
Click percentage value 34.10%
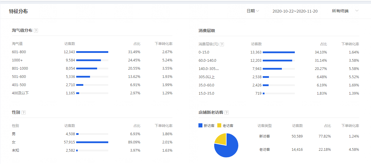[321, 52]
